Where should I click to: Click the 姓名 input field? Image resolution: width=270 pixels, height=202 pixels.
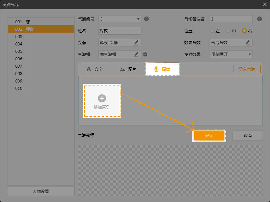click(x=119, y=31)
